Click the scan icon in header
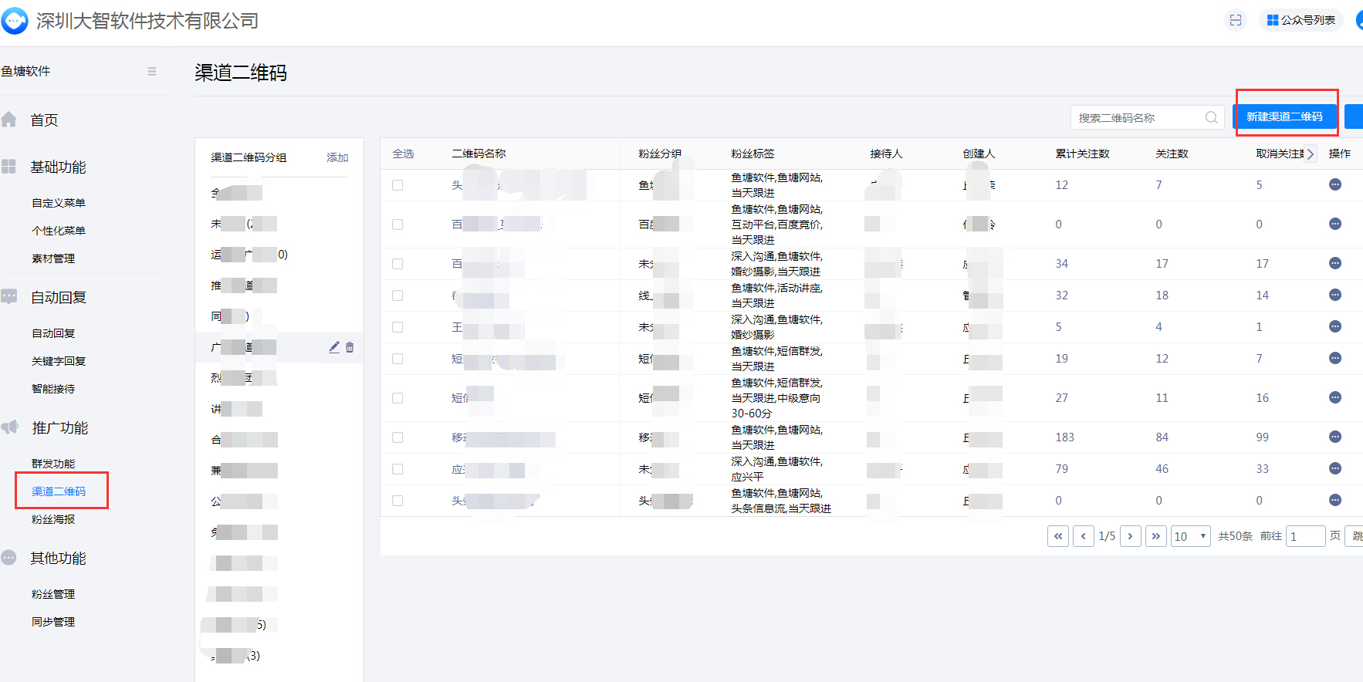 1236,20
